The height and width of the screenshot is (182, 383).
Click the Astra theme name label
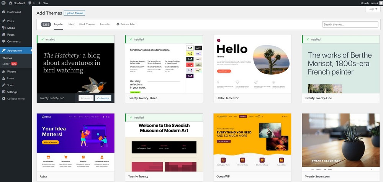(x=43, y=176)
